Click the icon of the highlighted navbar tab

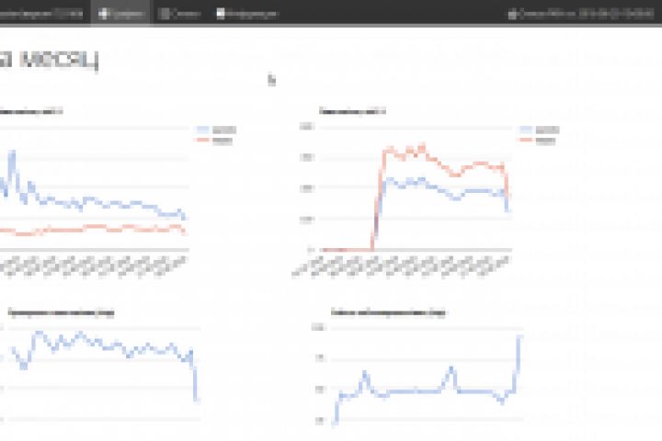pyautogui.click(x=103, y=14)
